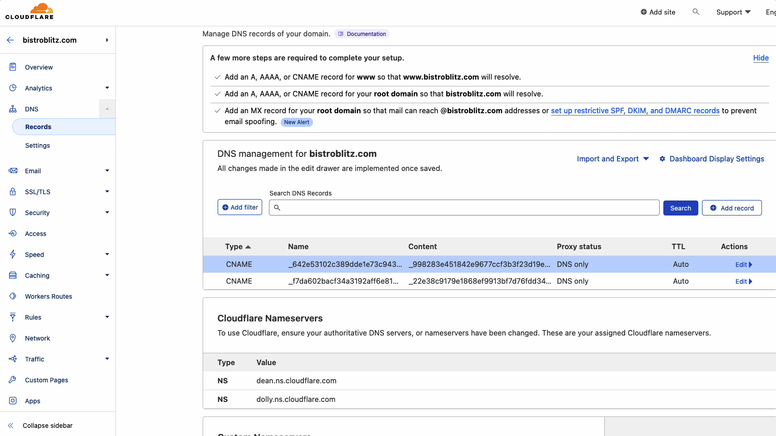Switch to the DNS Settings tab
This screenshot has width=776, height=436.
click(x=37, y=145)
